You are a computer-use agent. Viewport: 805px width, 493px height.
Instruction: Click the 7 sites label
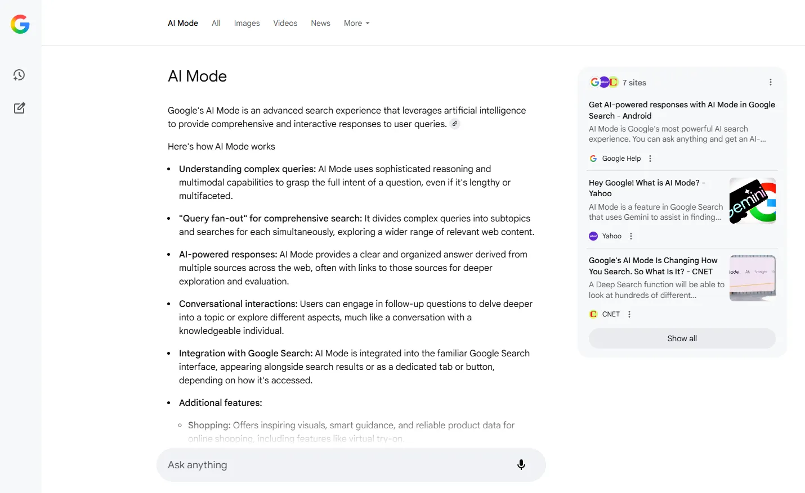click(x=634, y=83)
